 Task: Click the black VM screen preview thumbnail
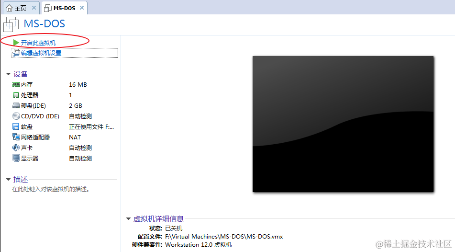tap(343, 124)
